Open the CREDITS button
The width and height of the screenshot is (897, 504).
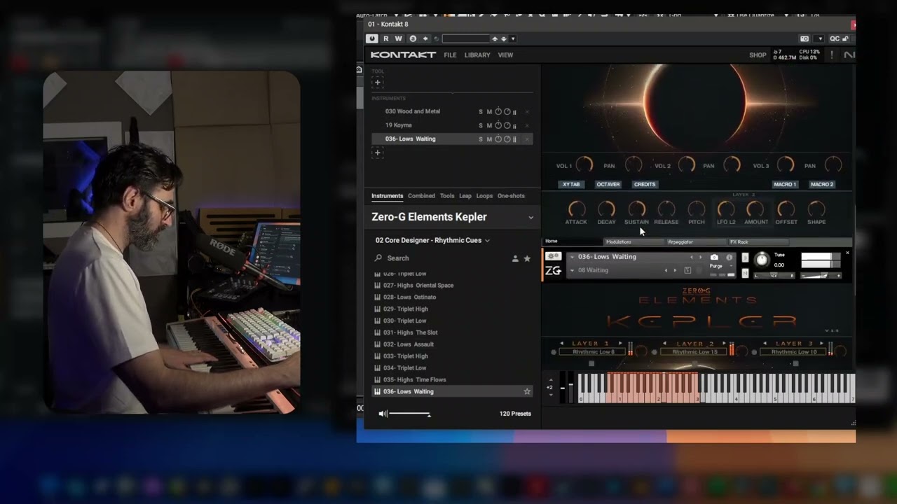tap(644, 185)
